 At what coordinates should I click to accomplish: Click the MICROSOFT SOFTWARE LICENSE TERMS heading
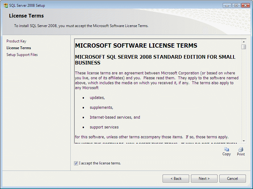(136, 46)
